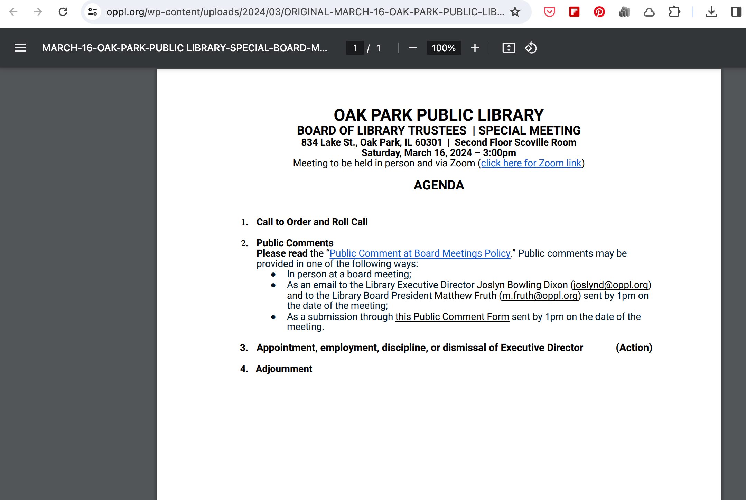This screenshot has width=746, height=500.
Task: Open the Public Comment at Board Meetings Policy
Action: pyautogui.click(x=419, y=253)
